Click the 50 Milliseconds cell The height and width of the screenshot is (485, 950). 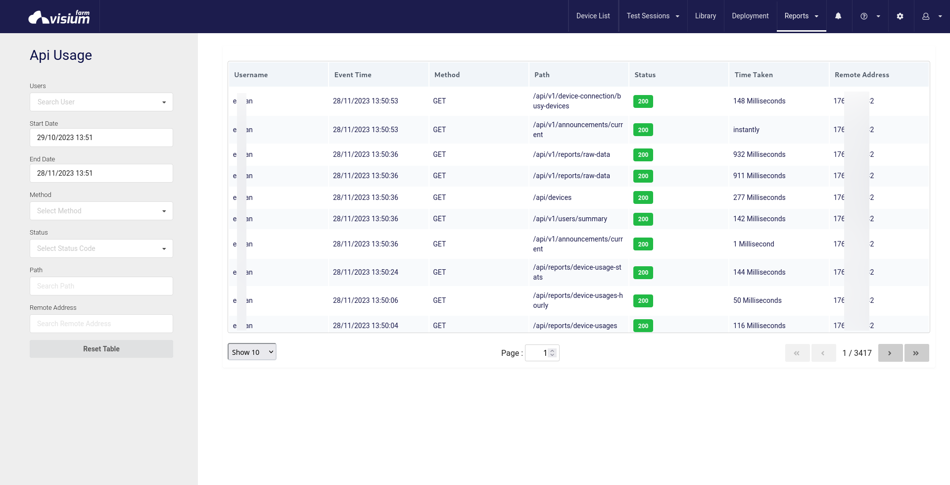pyautogui.click(x=757, y=300)
